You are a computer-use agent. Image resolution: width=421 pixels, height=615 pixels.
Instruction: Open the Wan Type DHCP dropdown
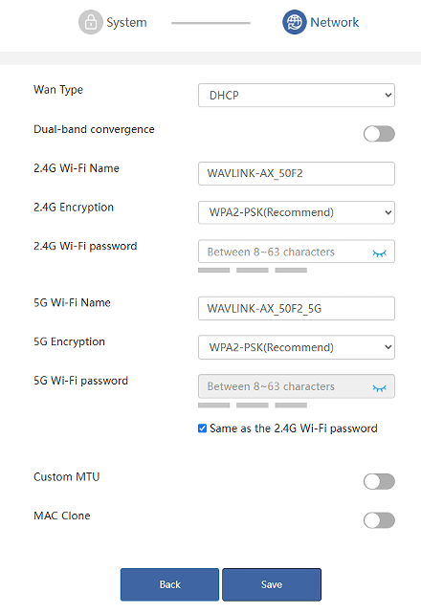(297, 95)
